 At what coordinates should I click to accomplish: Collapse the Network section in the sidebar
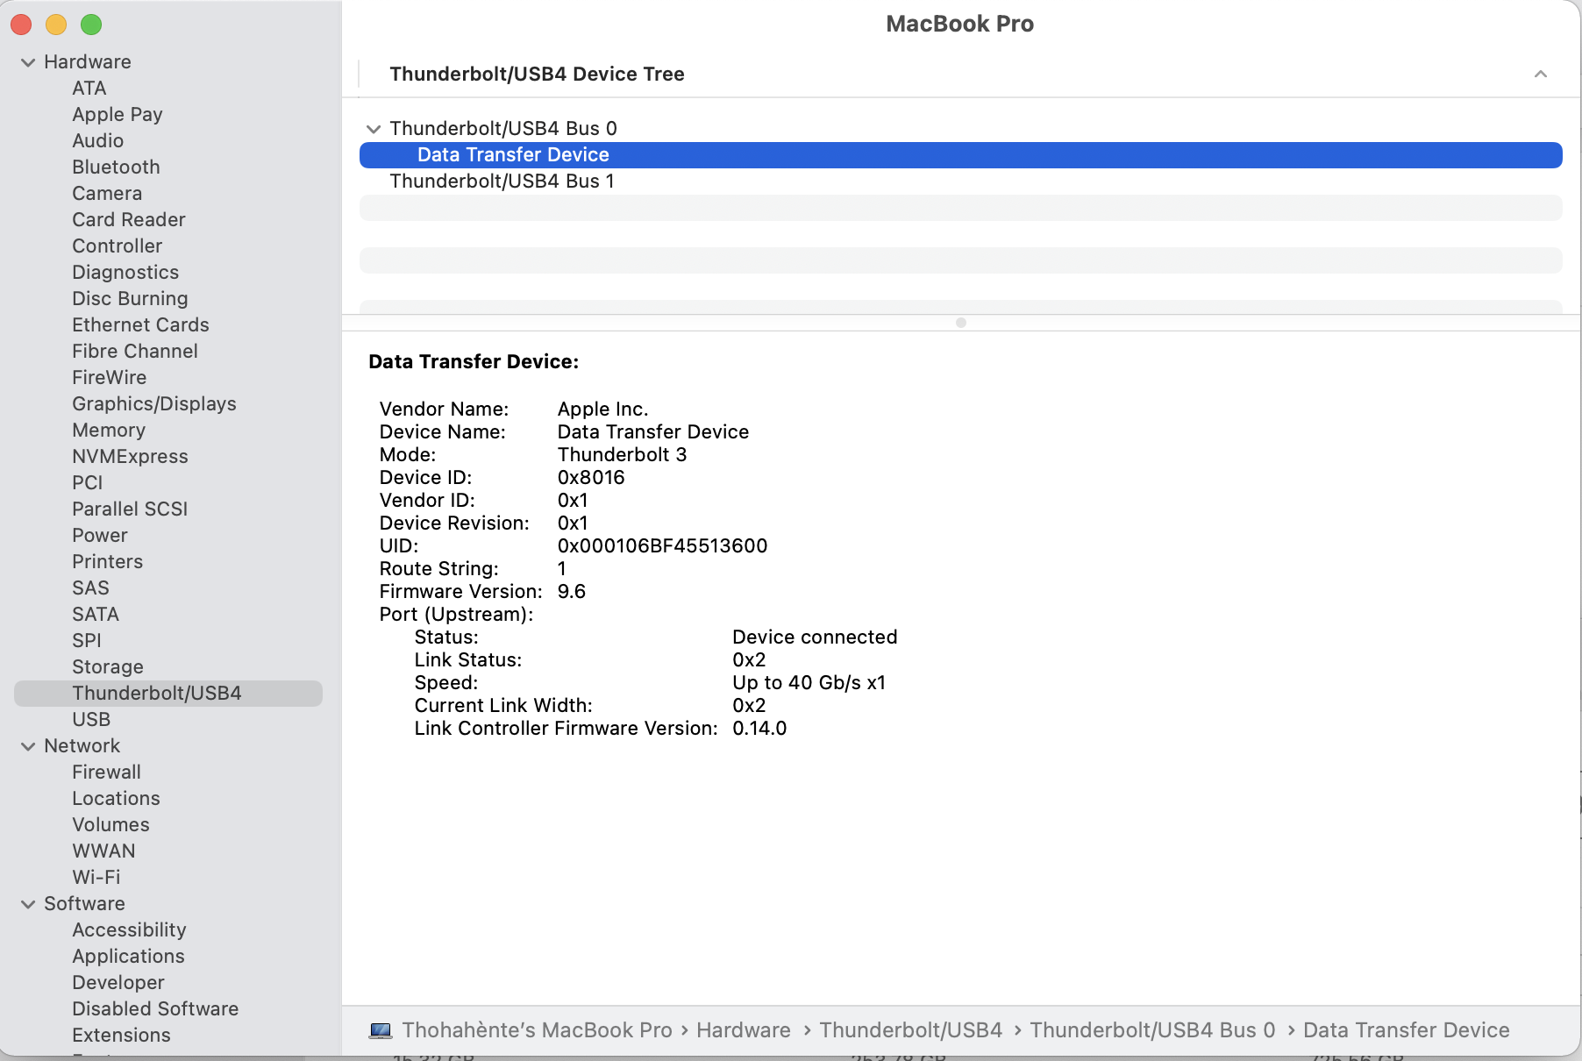(28, 746)
